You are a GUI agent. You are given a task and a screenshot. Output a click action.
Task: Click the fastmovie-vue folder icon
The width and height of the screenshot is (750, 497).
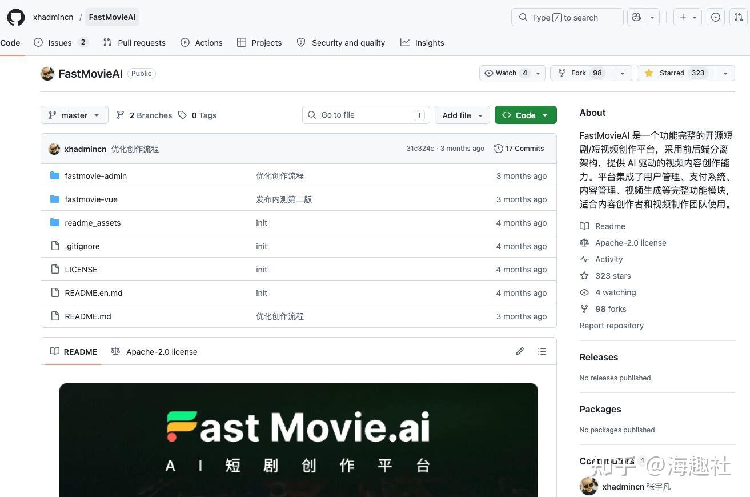(55, 199)
